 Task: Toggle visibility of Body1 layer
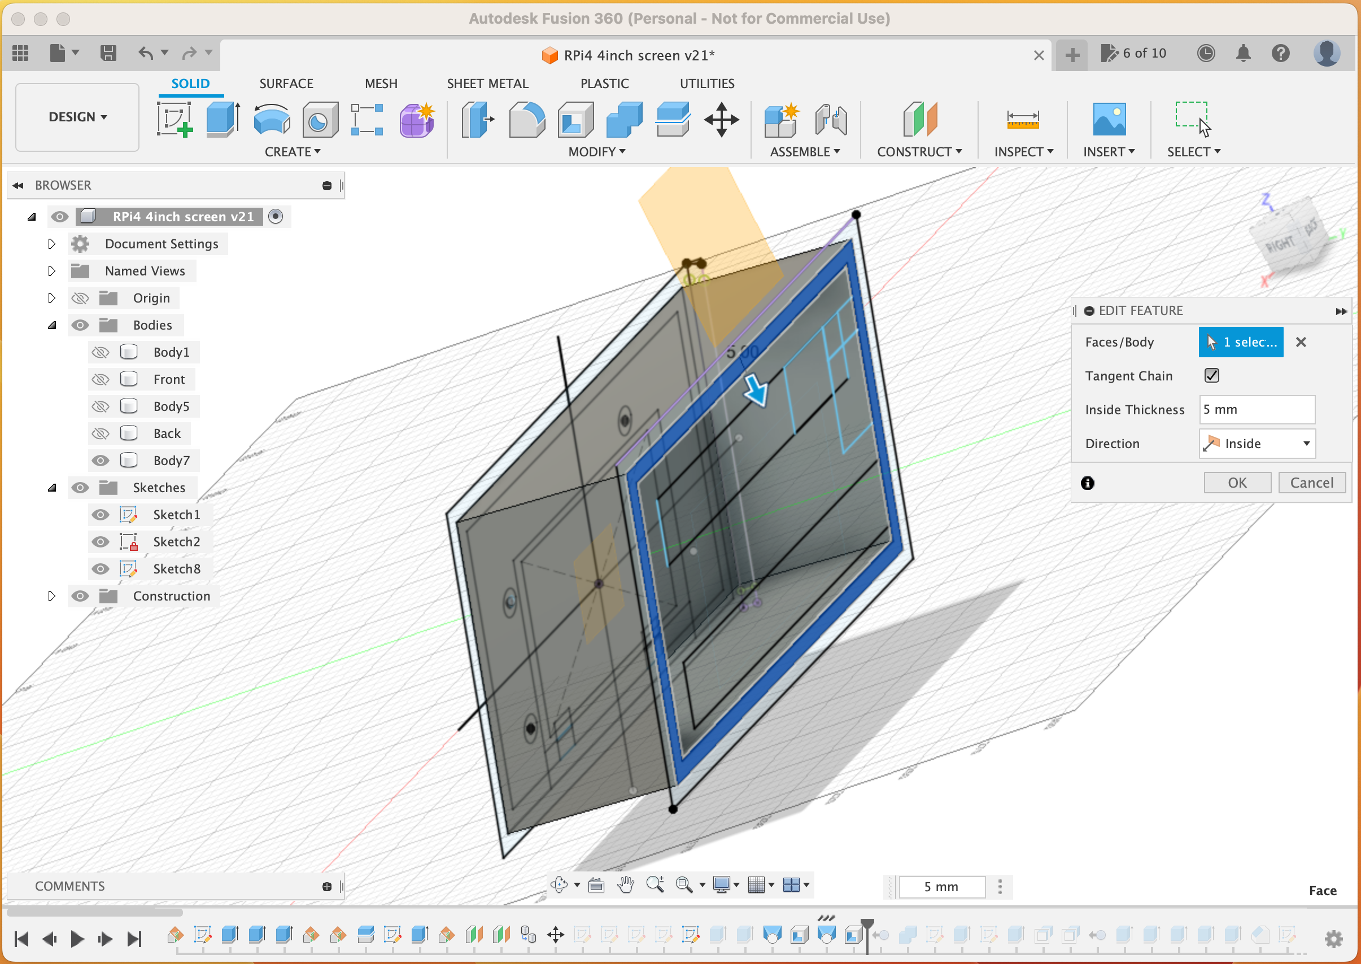[101, 352]
